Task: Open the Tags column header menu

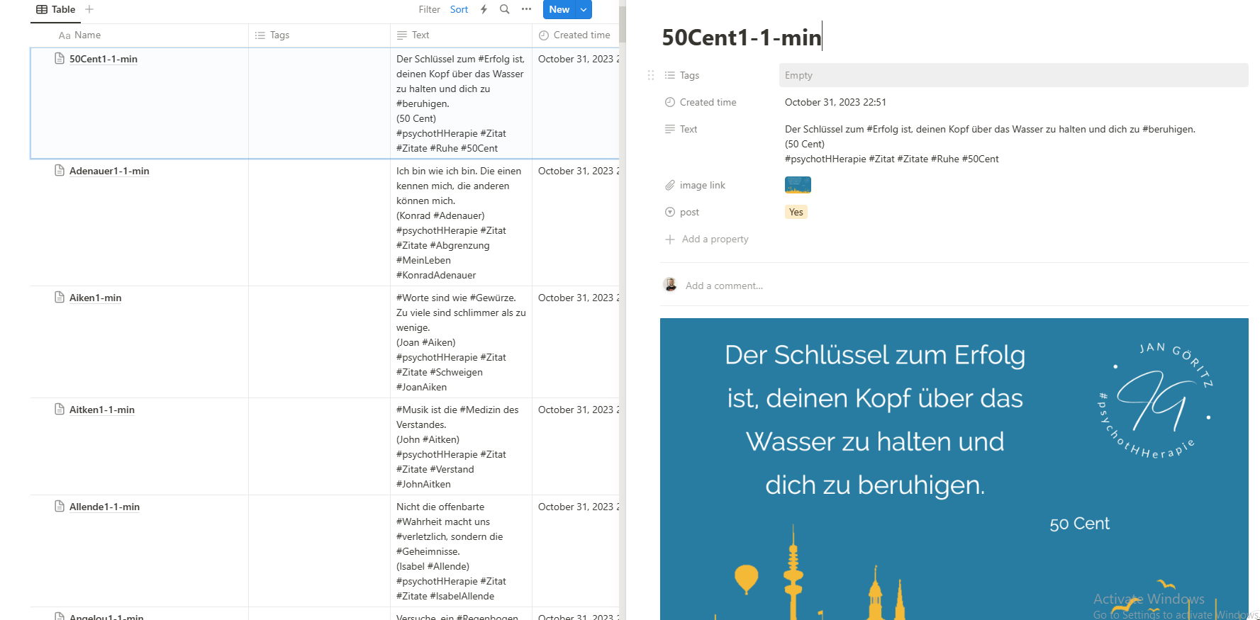Action: click(x=319, y=35)
